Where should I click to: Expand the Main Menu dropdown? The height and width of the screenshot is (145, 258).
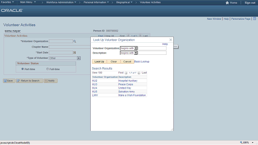pyautogui.click(x=28, y=2)
